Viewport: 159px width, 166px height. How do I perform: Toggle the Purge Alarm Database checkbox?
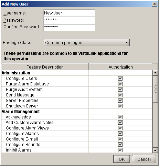[120, 84]
